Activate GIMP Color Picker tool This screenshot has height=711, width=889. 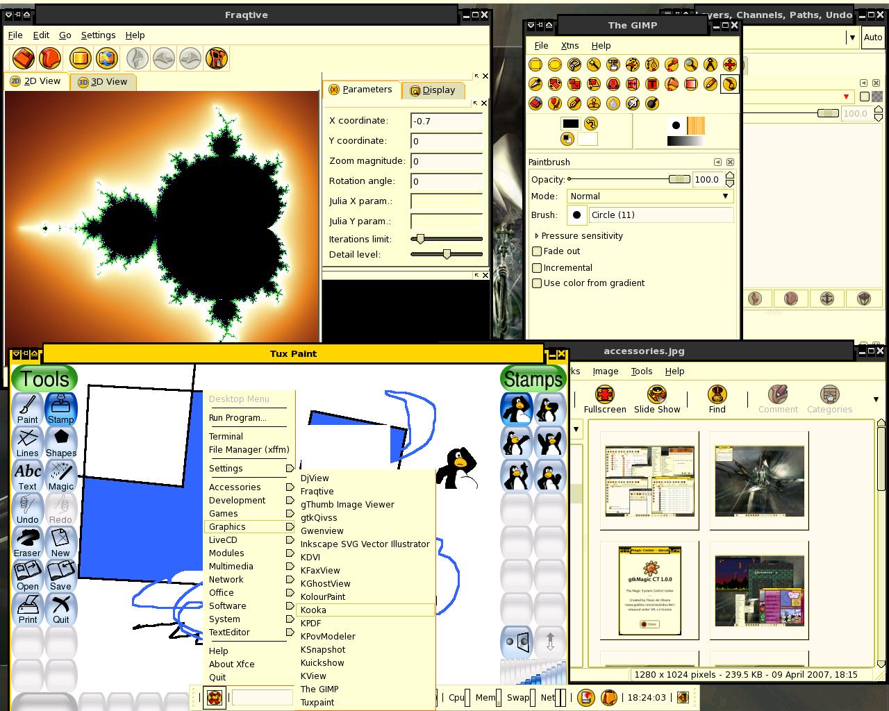[x=672, y=65]
